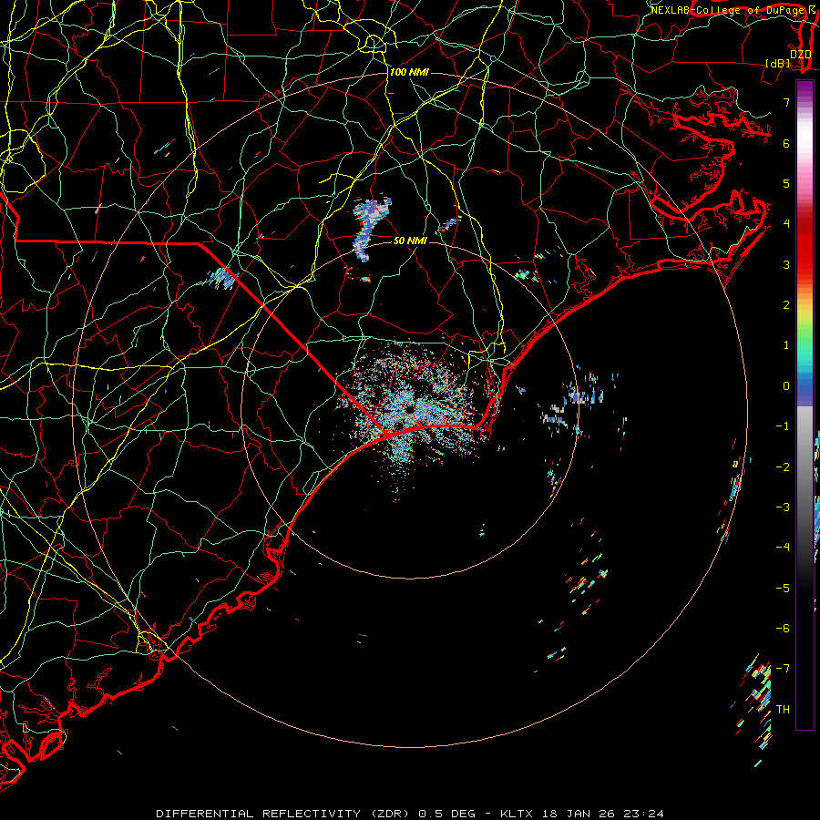This screenshot has height=820, width=820.
Task: Pick the 2 dB scale label
Action: pos(786,305)
